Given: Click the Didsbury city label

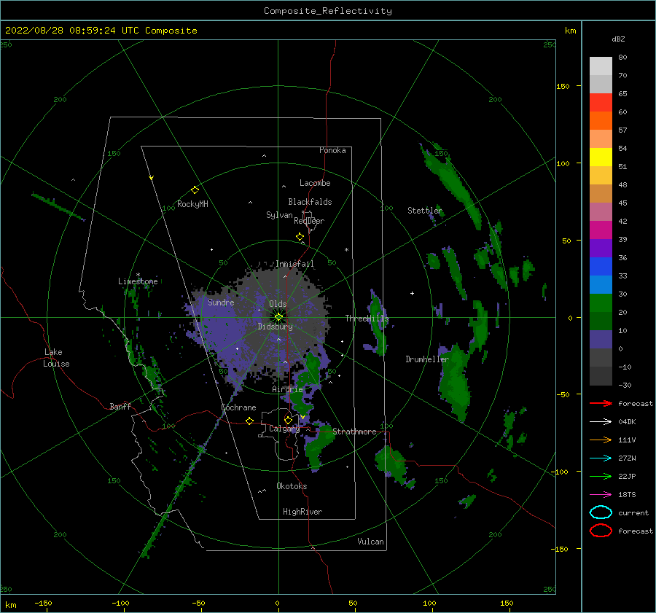Looking at the screenshot, I should (x=275, y=327).
